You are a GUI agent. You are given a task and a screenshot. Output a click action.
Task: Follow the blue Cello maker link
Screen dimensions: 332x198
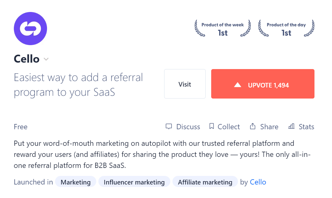tap(258, 182)
